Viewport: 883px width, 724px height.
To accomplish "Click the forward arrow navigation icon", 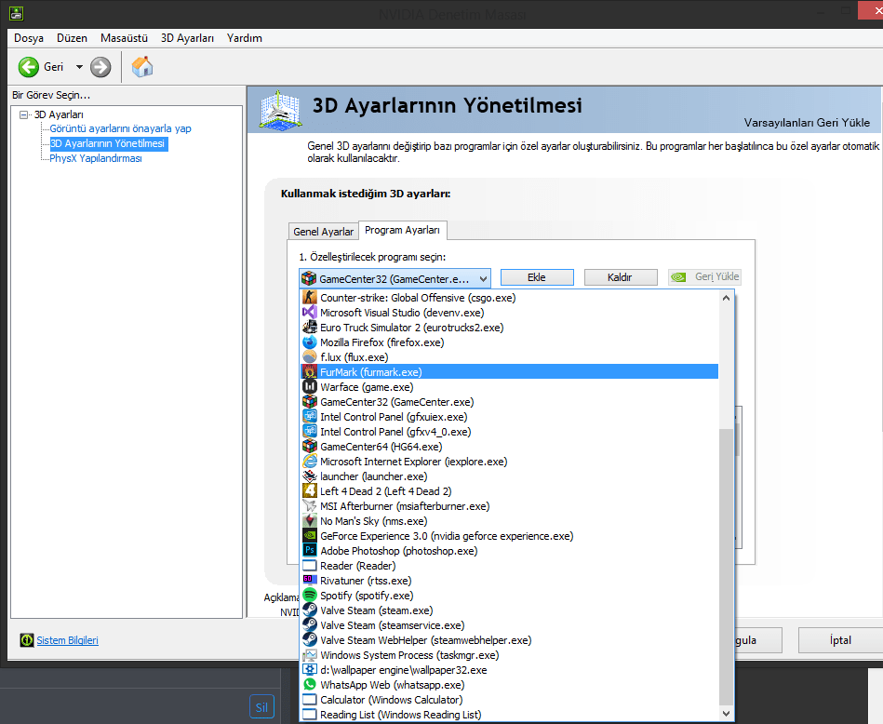I will [100, 67].
